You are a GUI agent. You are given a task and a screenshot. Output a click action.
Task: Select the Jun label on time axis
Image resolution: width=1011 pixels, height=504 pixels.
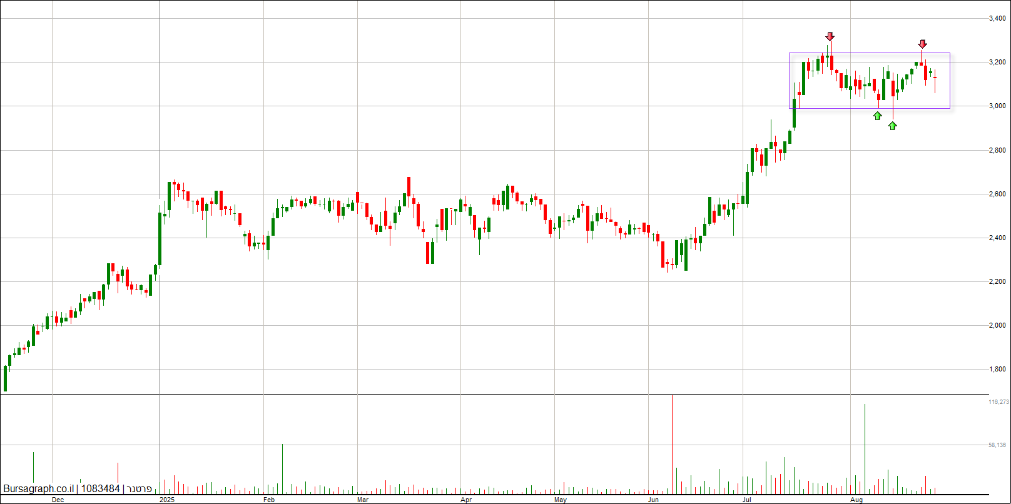(654, 500)
